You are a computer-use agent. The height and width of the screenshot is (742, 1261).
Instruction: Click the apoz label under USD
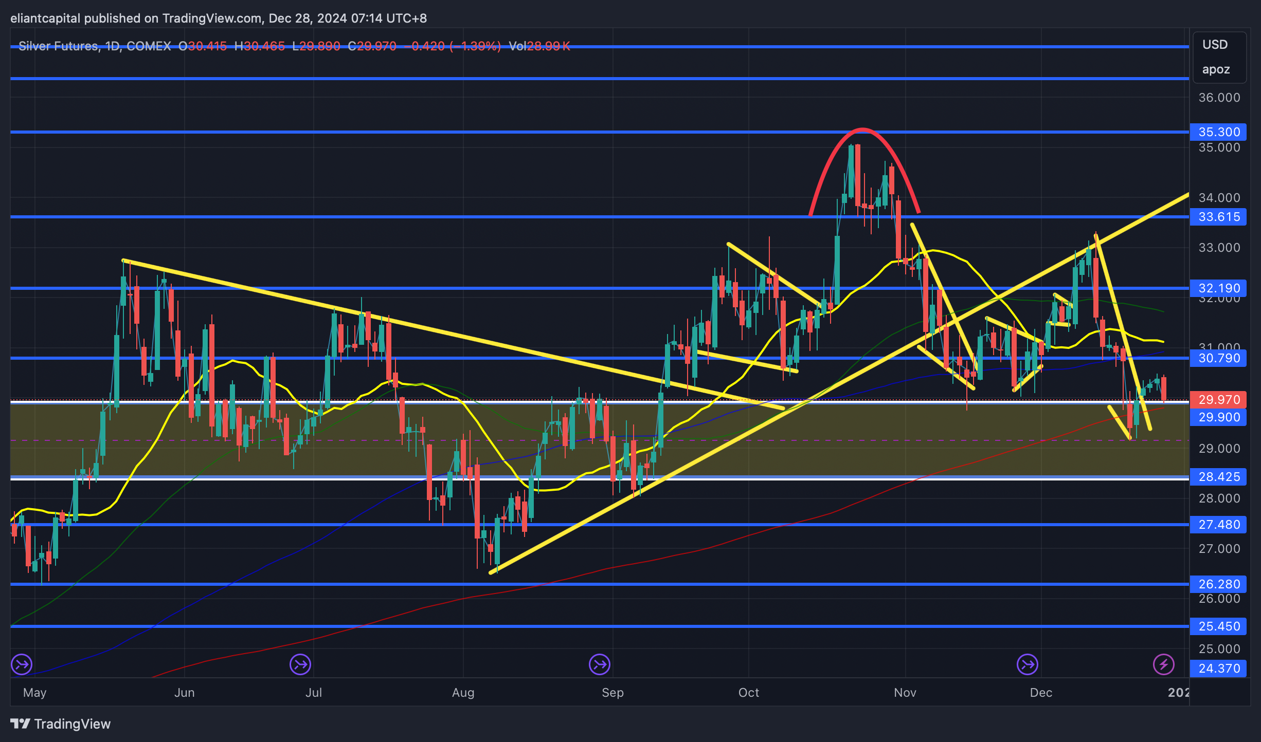pos(1216,69)
